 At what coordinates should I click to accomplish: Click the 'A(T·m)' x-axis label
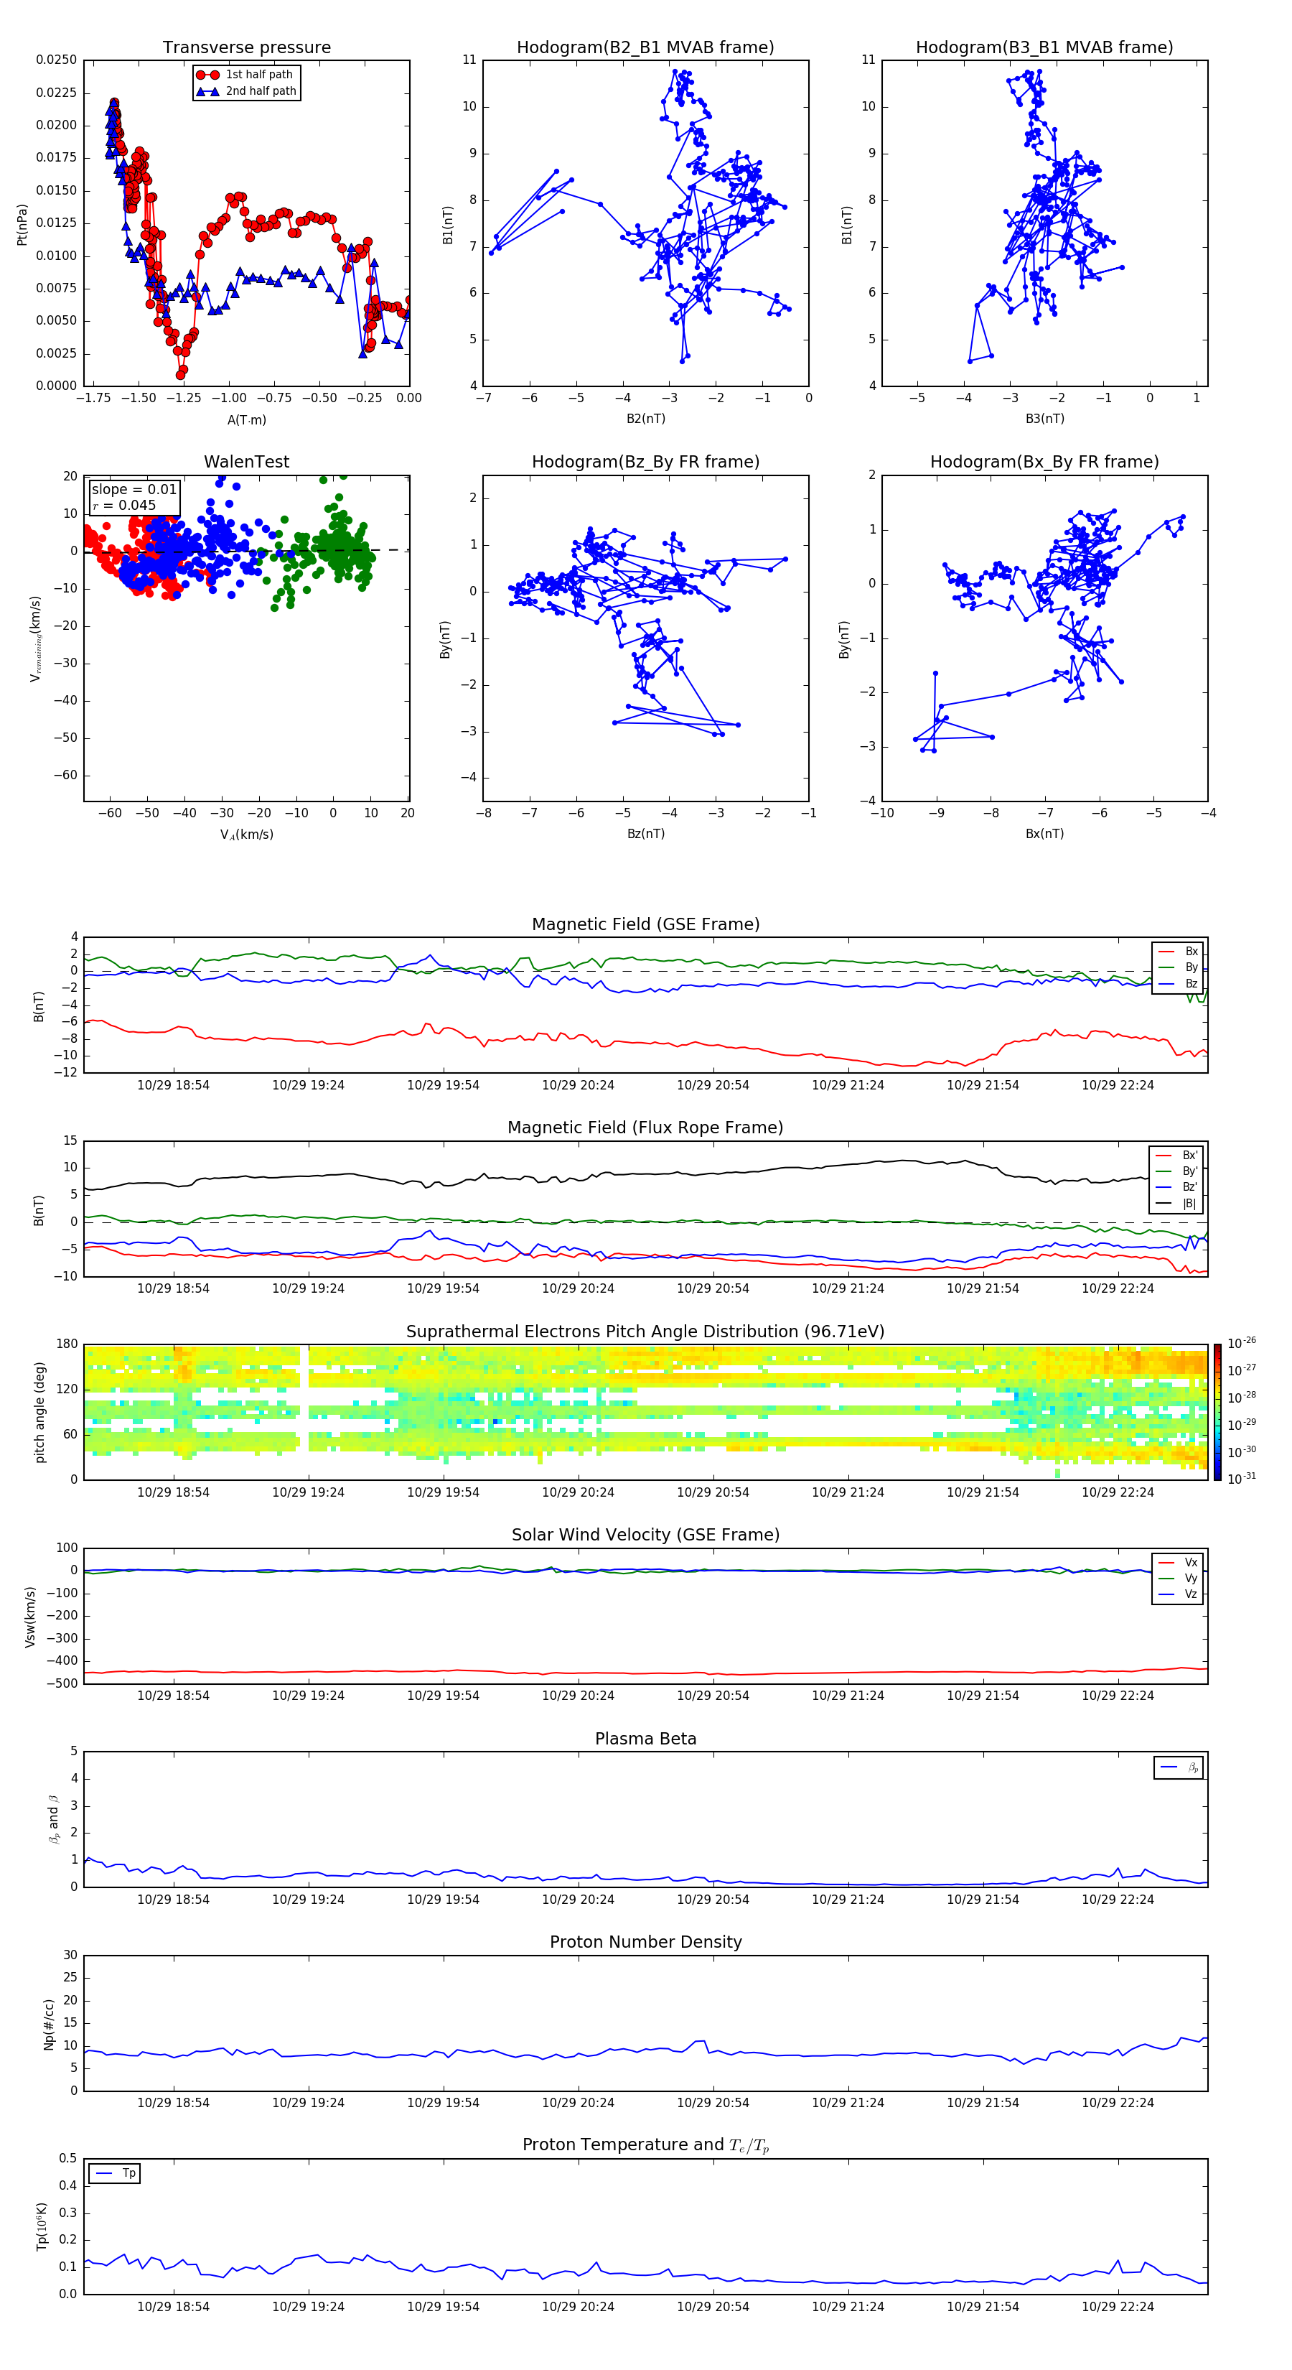[x=246, y=420]
